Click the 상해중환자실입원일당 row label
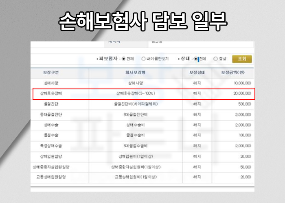This screenshot has width=285, height=203. (51, 167)
